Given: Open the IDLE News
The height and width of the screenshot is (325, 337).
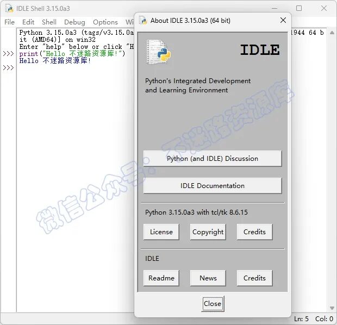Looking at the screenshot, I should coord(208,278).
